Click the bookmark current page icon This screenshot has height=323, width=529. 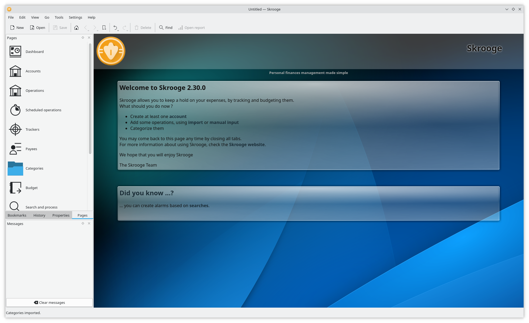point(104,28)
